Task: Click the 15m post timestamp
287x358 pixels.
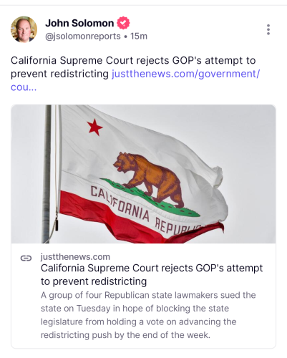Action: [139, 37]
